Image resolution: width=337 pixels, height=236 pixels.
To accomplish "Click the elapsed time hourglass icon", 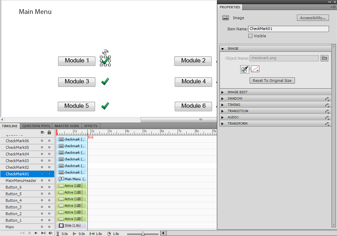I will [58, 234].
